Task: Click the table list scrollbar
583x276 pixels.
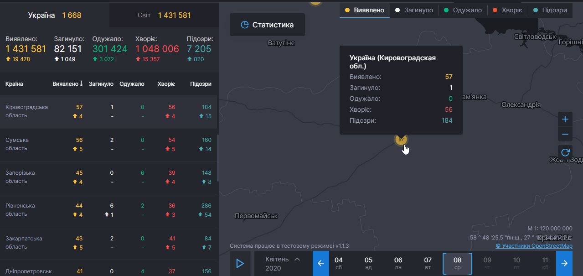Action: pyautogui.click(x=217, y=157)
